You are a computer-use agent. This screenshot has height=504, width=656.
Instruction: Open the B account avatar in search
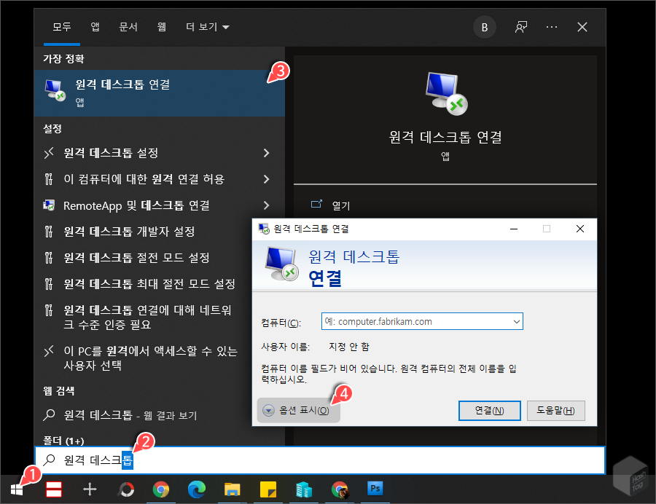(484, 27)
